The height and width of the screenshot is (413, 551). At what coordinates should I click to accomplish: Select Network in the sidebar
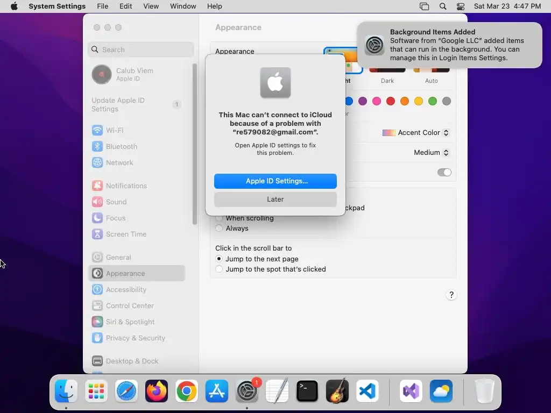[x=137, y=162]
